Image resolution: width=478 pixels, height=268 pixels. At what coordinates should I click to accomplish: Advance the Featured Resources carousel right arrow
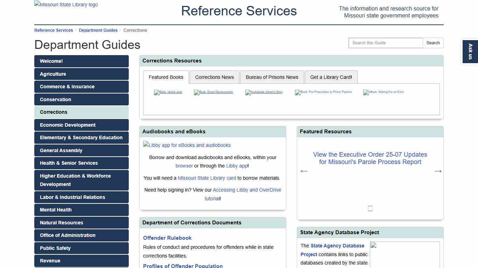(438, 171)
